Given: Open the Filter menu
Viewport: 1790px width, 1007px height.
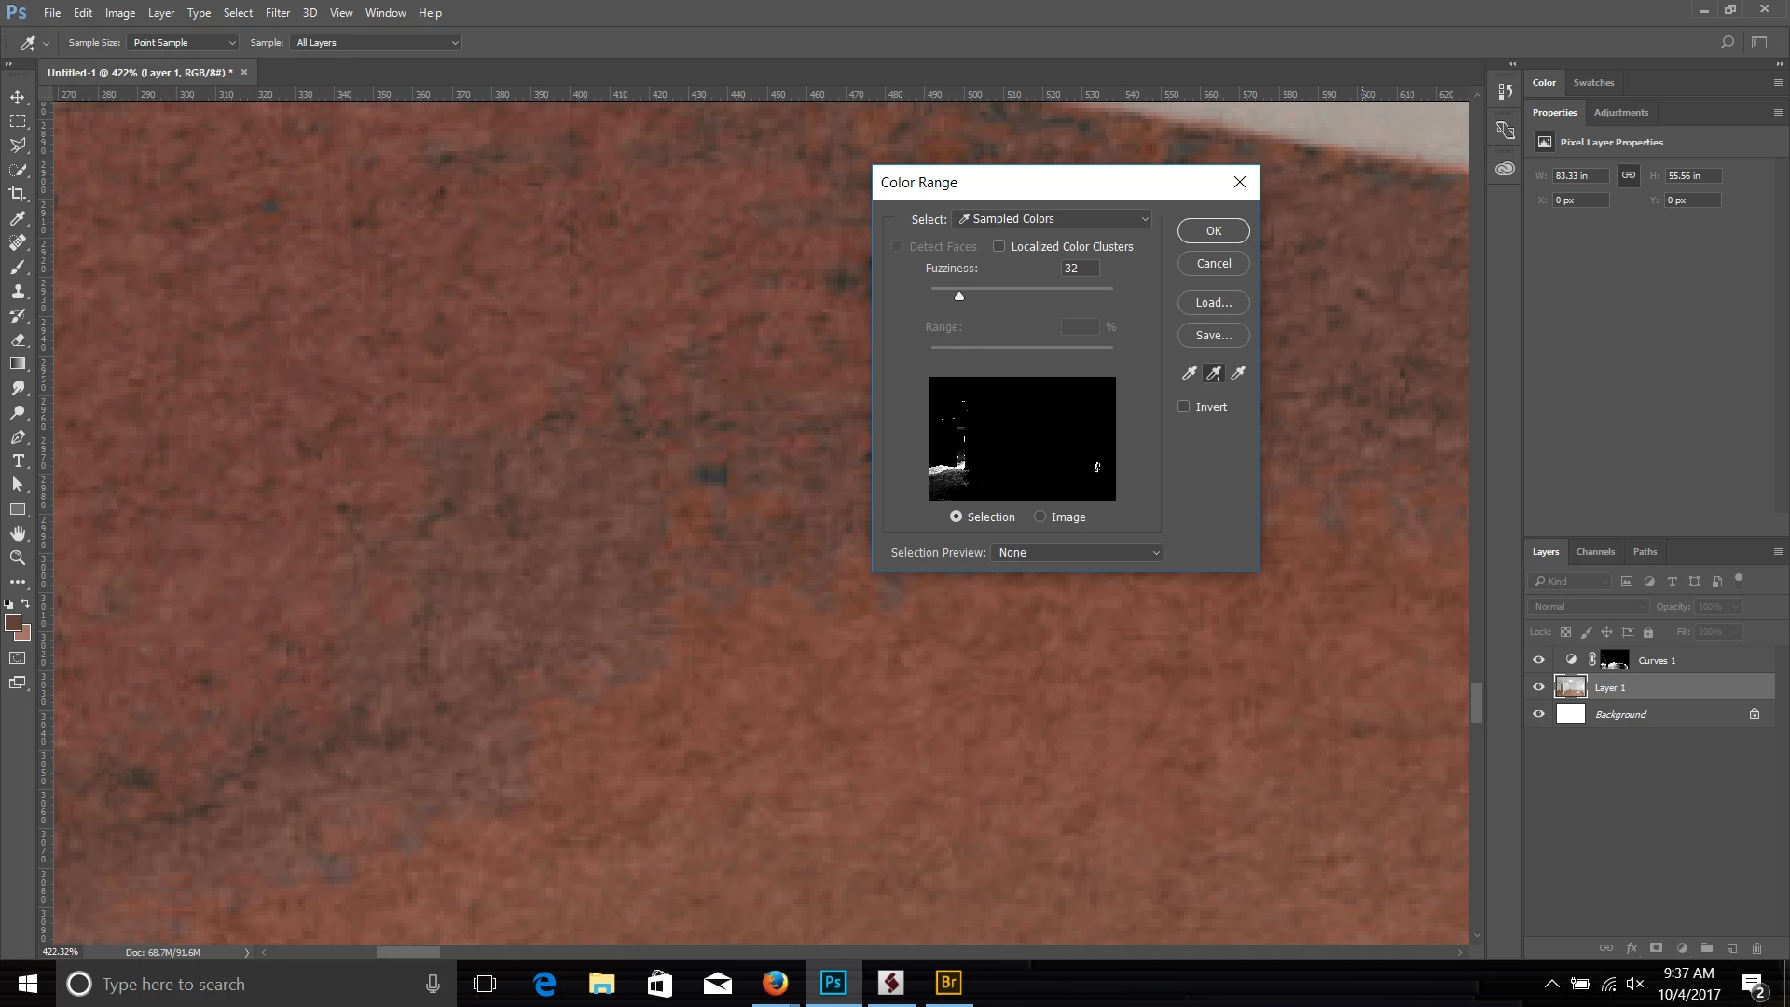Looking at the screenshot, I should pyautogui.click(x=277, y=13).
